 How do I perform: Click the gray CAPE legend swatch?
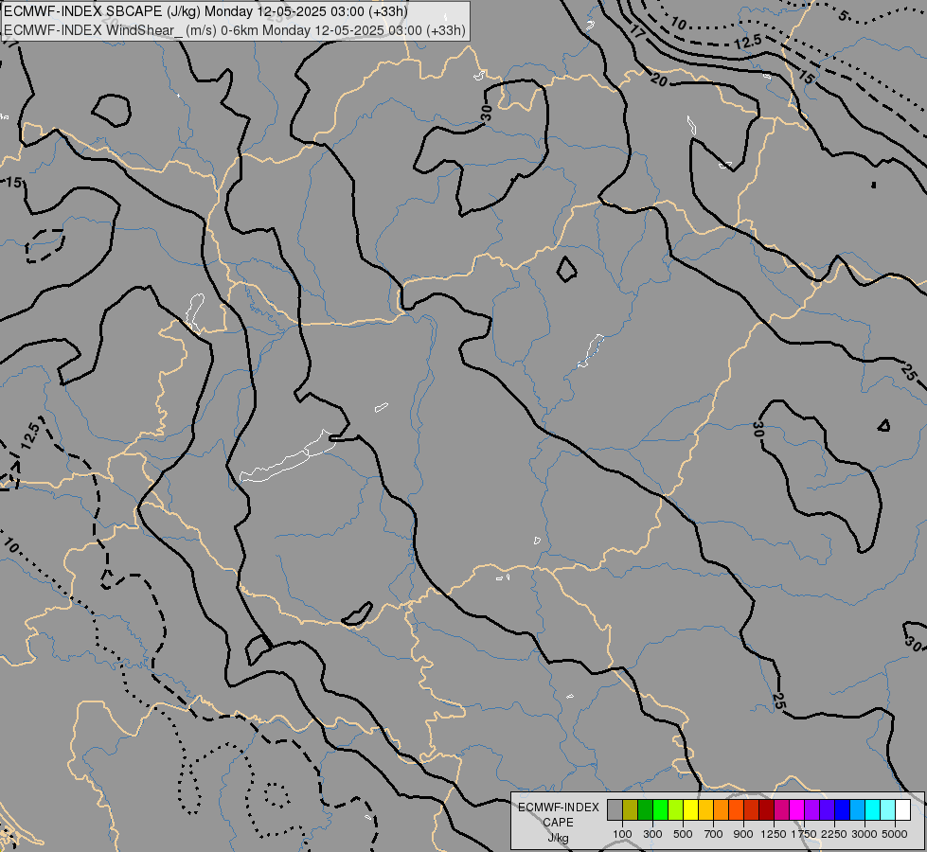point(615,809)
